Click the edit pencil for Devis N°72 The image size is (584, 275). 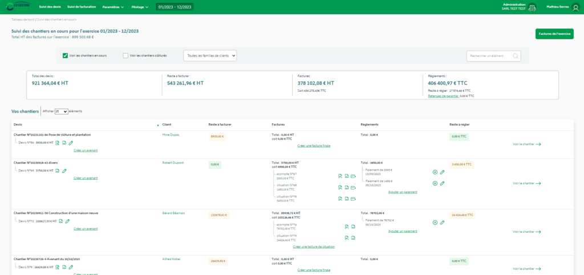(x=67, y=221)
